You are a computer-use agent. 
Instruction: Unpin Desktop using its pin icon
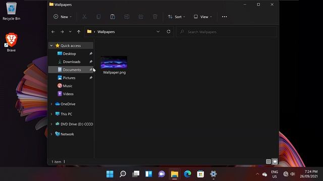[x=91, y=54]
